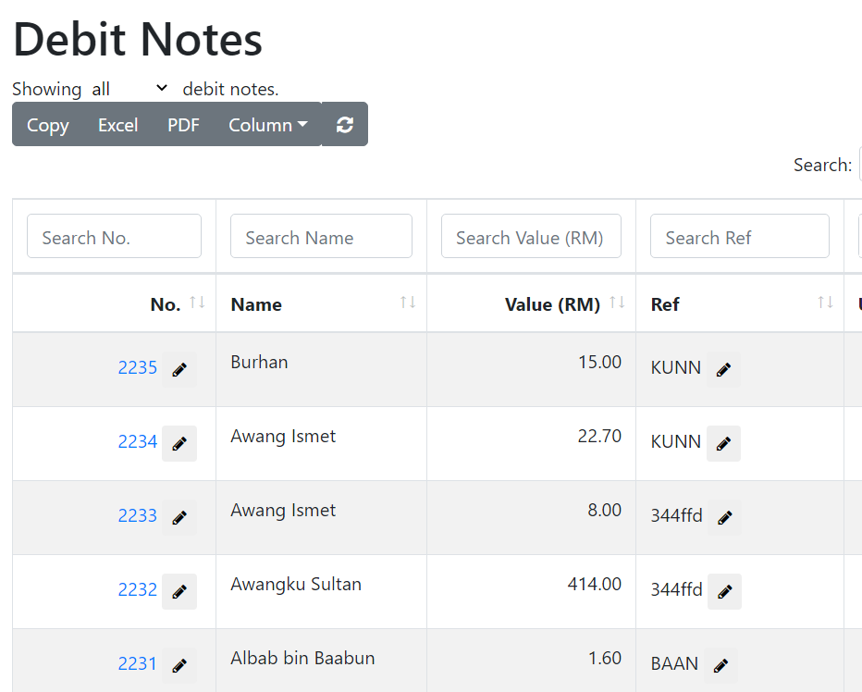Edit the KUNN ref for Burhan
The width and height of the screenshot is (862, 692).
pyautogui.click(x=723, y=369)
